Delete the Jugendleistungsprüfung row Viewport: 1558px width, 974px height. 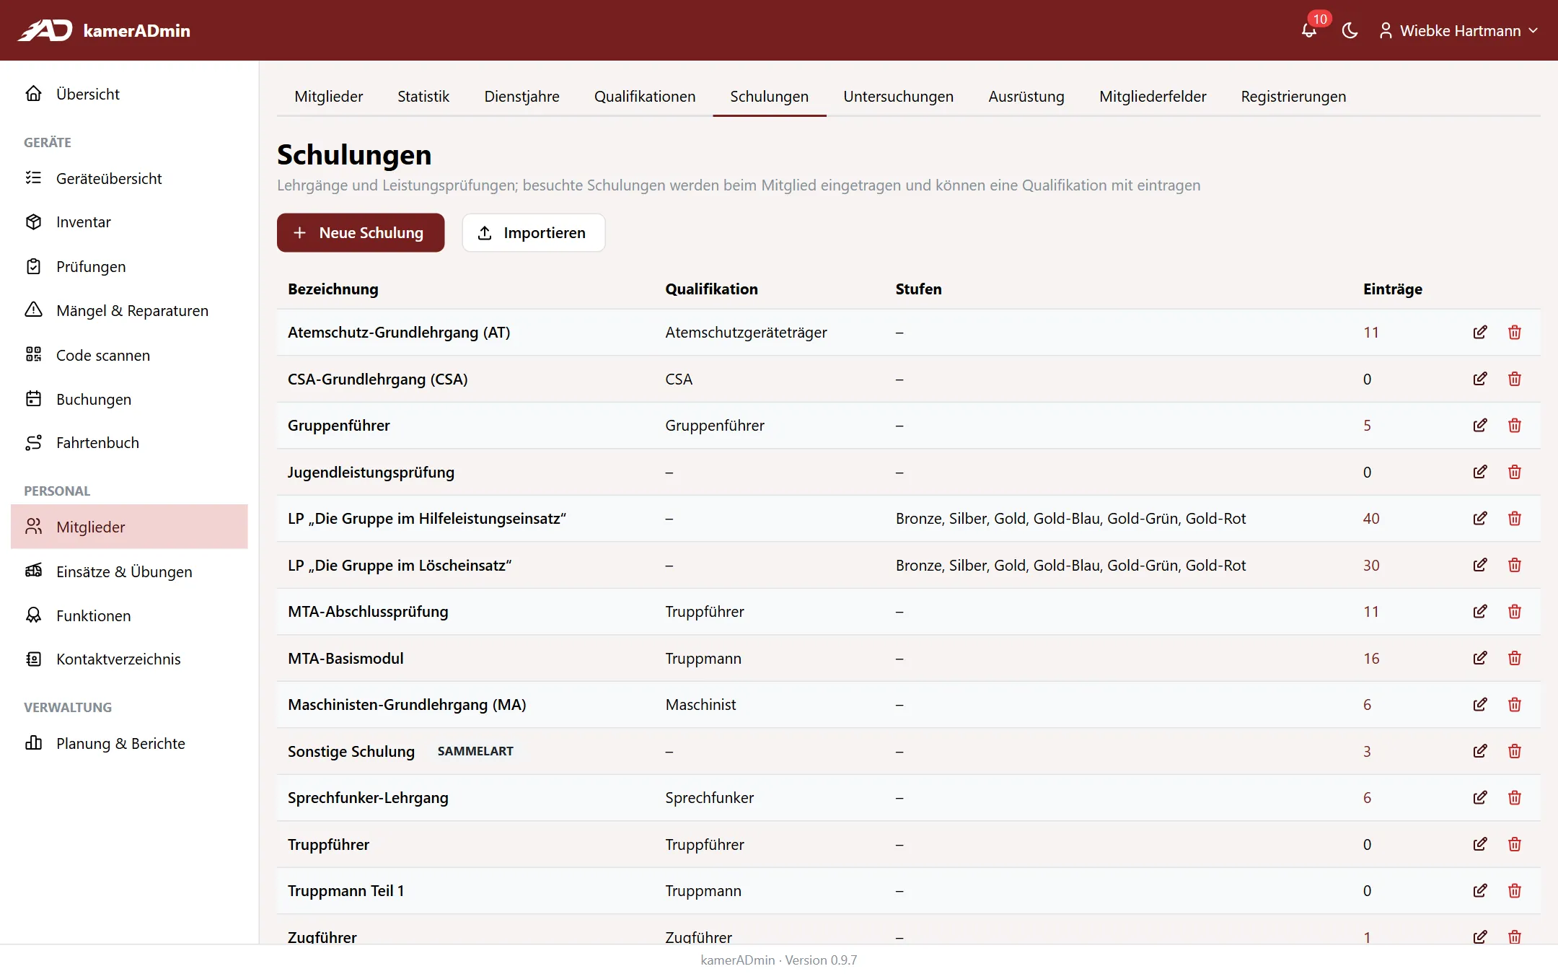1515,472
